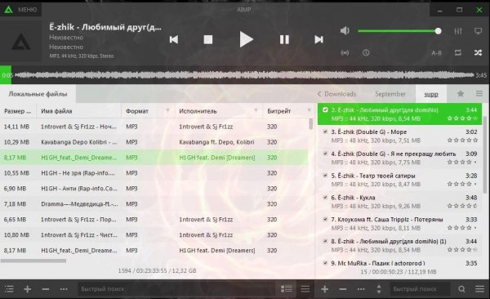Toggle checkbox for track 6 Кукла
This screenshot has width=490, height=299.
coord(325,198)
